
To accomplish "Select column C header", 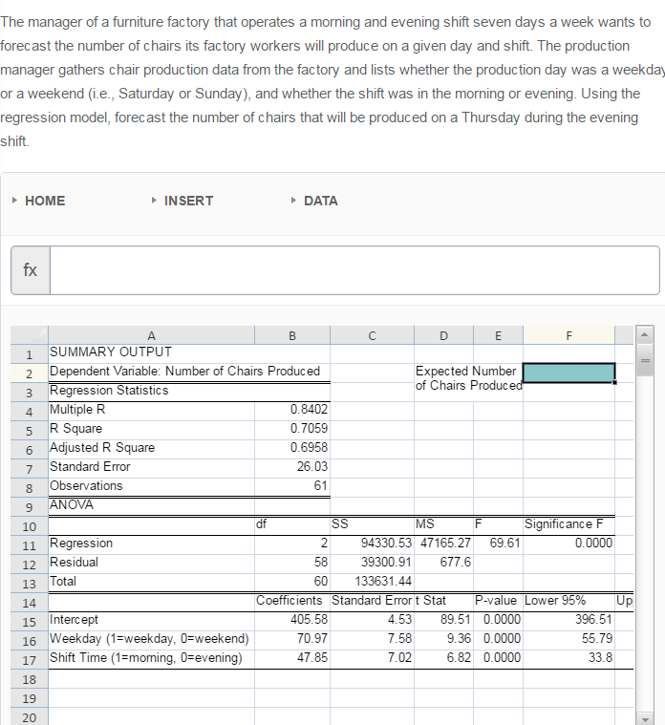I will pyautogui.click(x=373, y=335).
